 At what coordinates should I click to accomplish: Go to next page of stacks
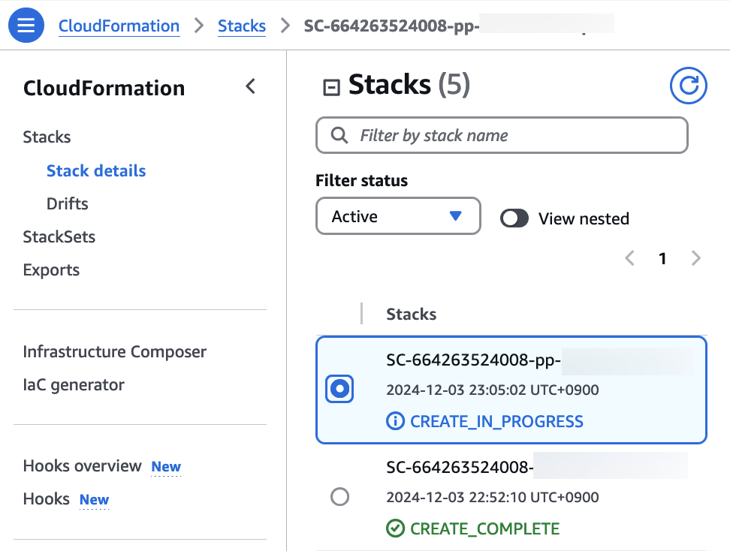tap(696, 257)
